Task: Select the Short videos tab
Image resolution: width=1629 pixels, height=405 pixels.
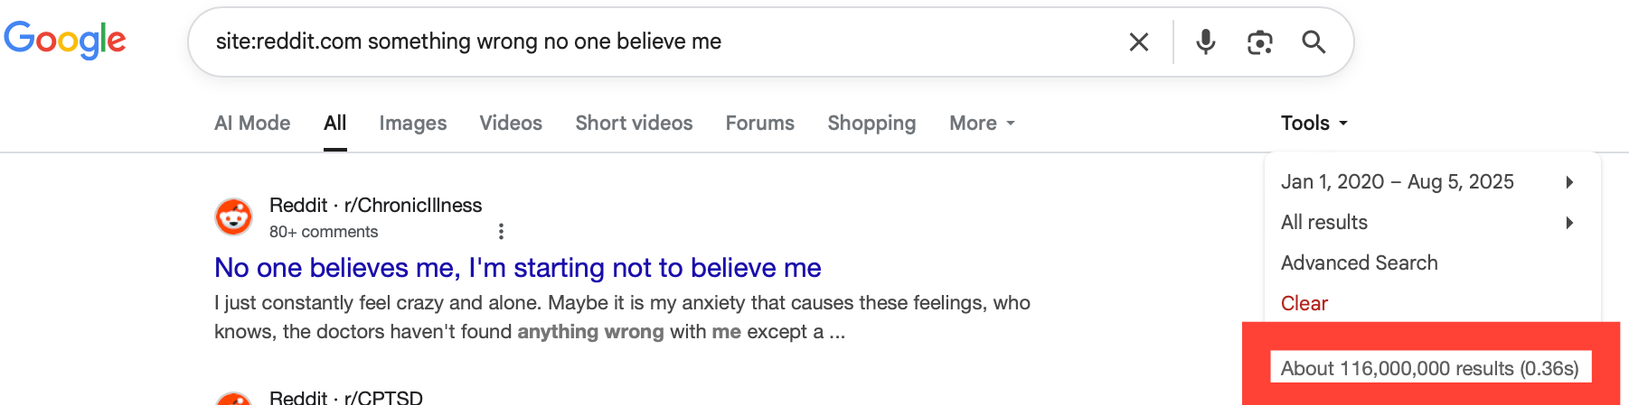Action: (634, 123)
